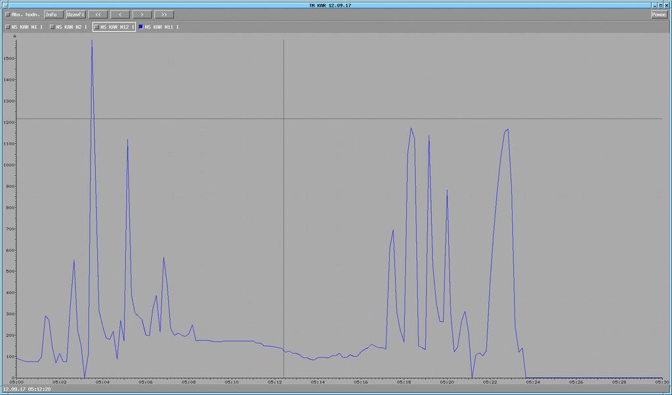Open the Info button
Screen dimensions: 672x395
click(54, 14)
